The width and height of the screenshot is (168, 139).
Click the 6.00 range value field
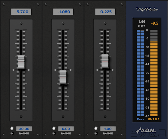(66, 129)
